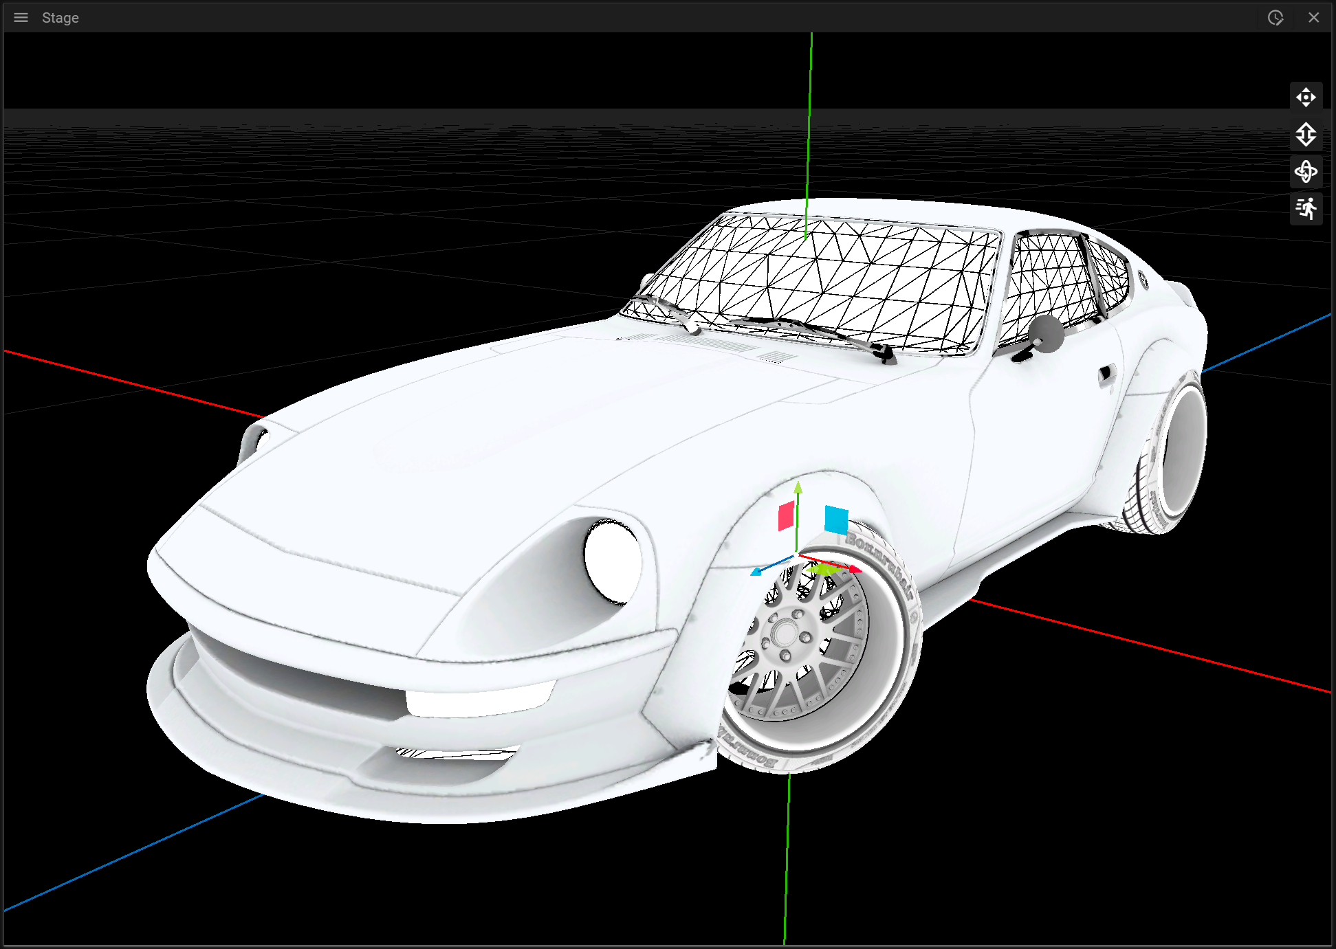This screenshot has height=949, width=1336.
Task: Grab the red X-axis gizmo arrowhead
Action: tap(855, 570)
